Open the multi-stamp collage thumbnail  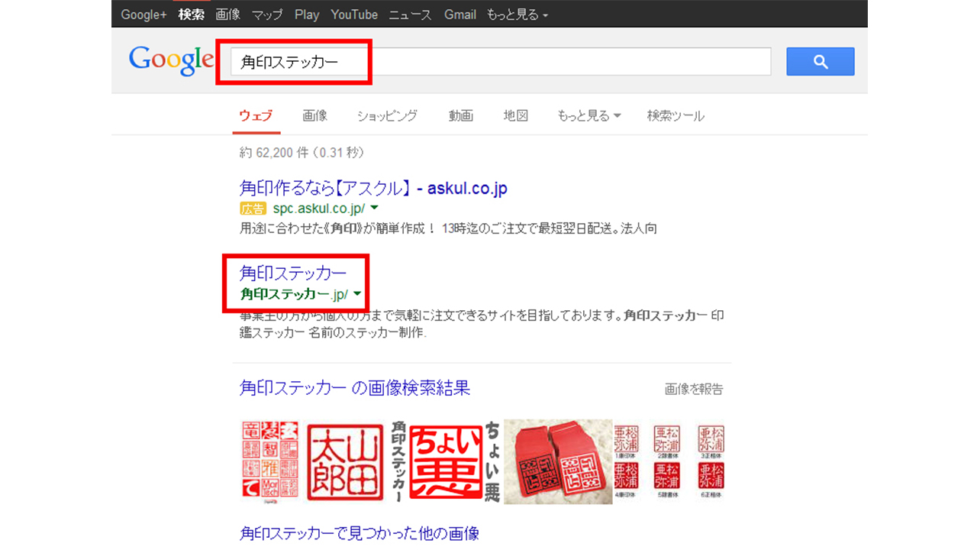pyautogui.click(x=270, y=462)
